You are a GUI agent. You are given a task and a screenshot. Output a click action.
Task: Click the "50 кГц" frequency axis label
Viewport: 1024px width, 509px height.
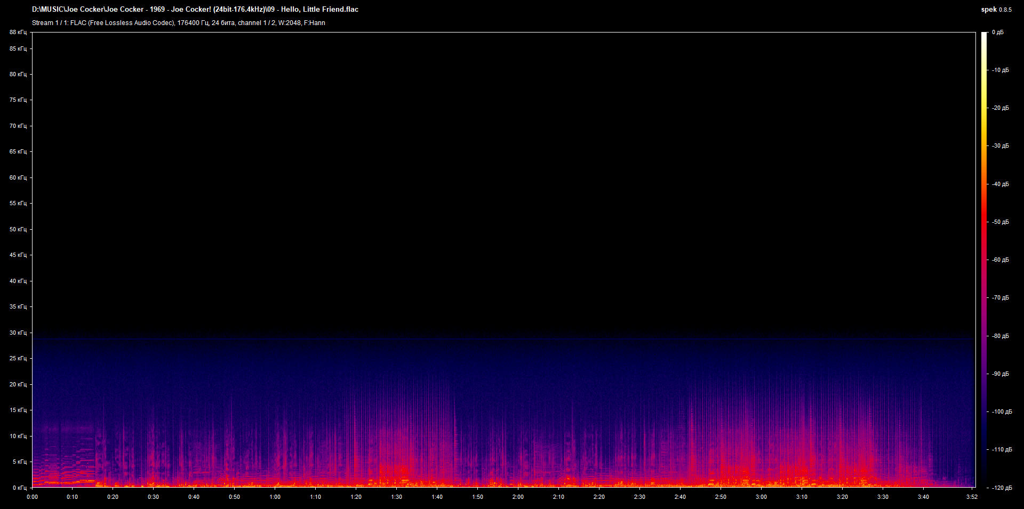pyautogui.click(x=18, y=229)
